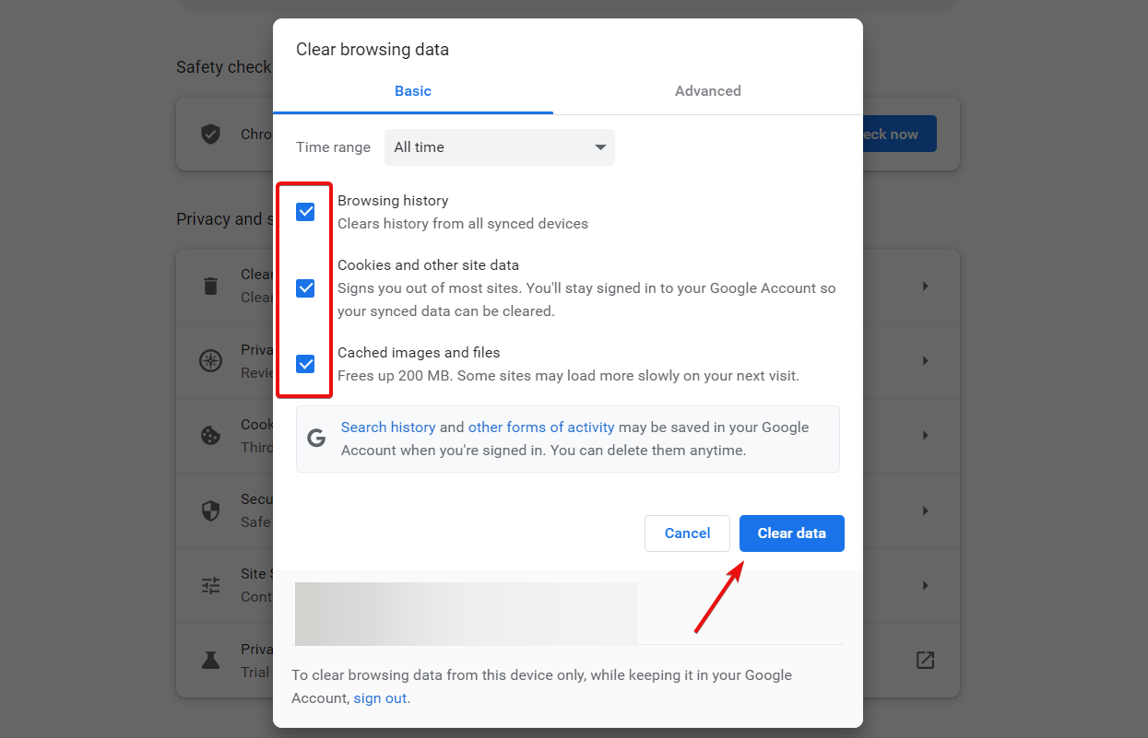
Task: Click the sign out link
Action: (380, 697)
